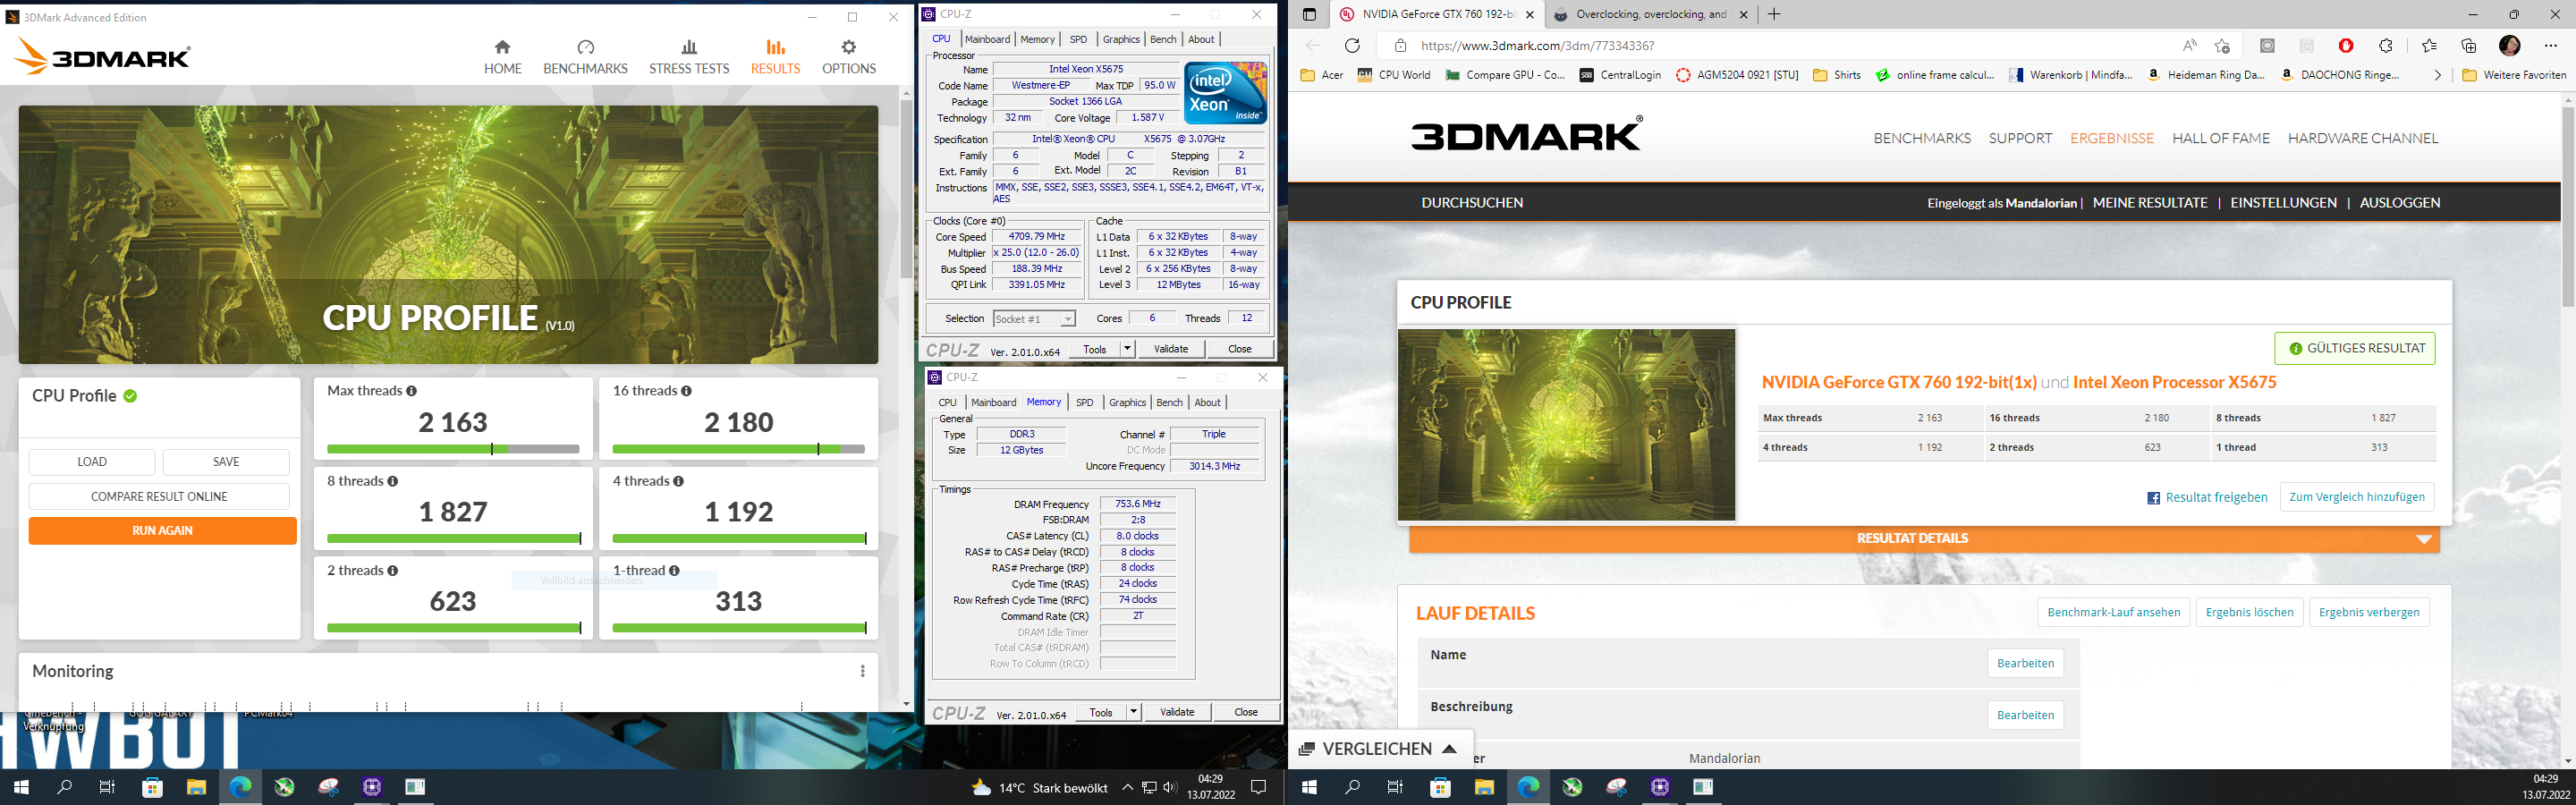Click the LOAD button in 3DMark
This screenshot has height=805, width=2576.
point(92,462)
